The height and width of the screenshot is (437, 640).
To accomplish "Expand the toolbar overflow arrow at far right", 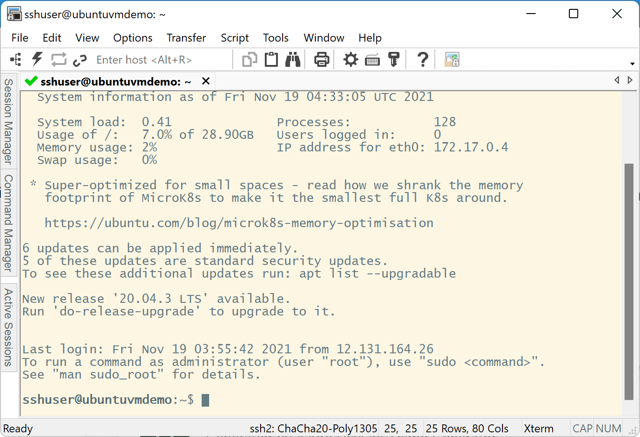I will pos(632,64).
